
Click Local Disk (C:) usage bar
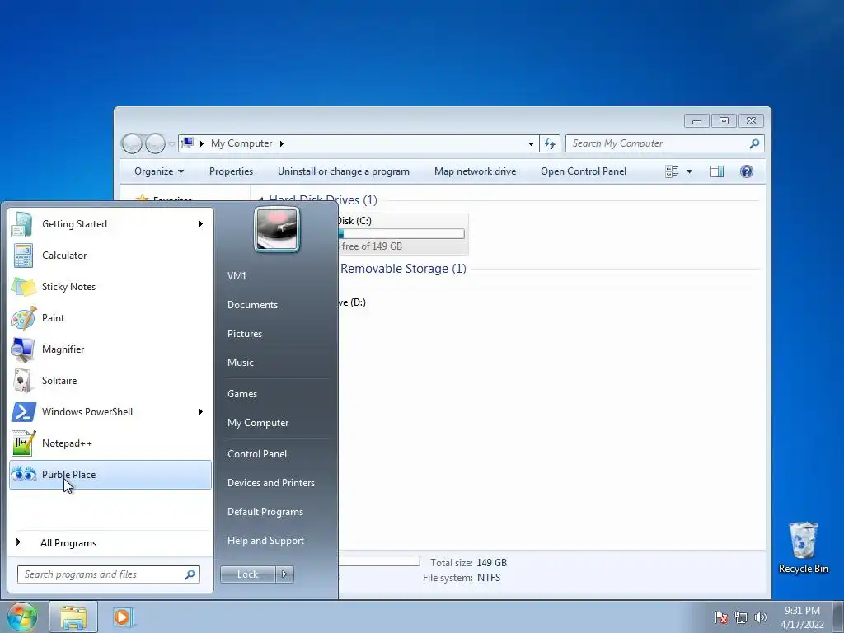click(401, 233)
